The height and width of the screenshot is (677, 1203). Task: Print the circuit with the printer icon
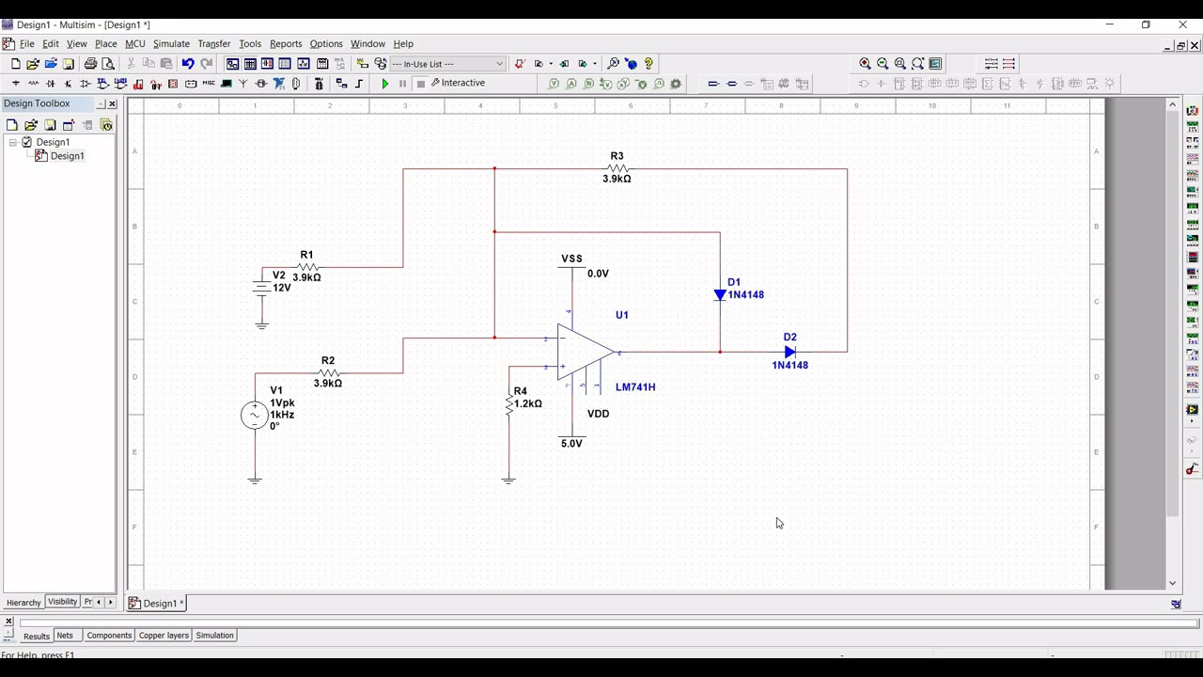tap(90, 64)
